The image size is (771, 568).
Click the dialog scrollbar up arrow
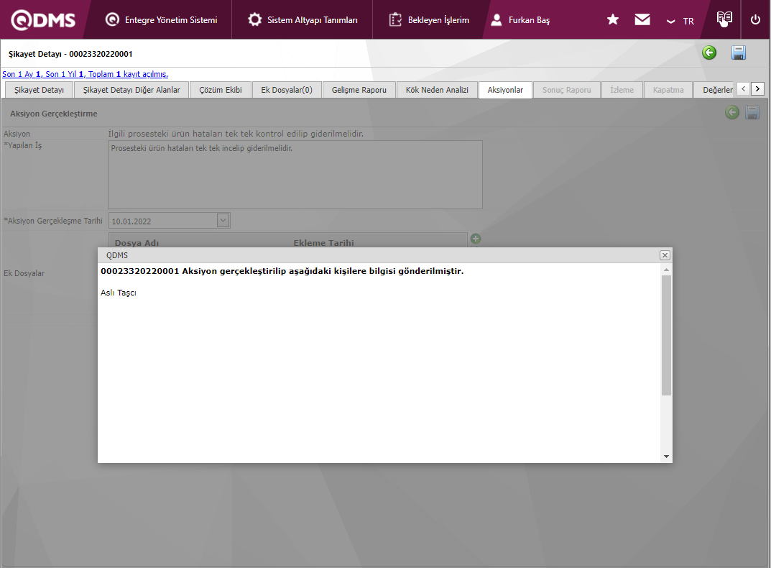click(x=666, y=270)
